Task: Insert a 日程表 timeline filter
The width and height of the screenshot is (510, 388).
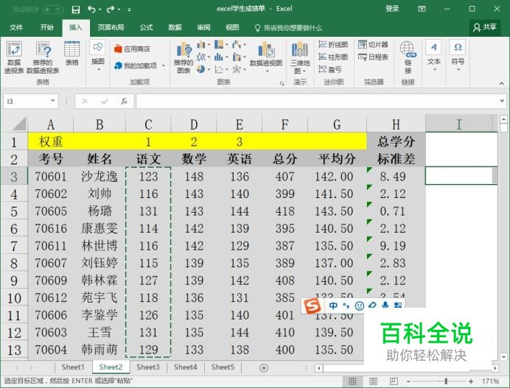Action: pyautogui.click(x=373, y=57)
